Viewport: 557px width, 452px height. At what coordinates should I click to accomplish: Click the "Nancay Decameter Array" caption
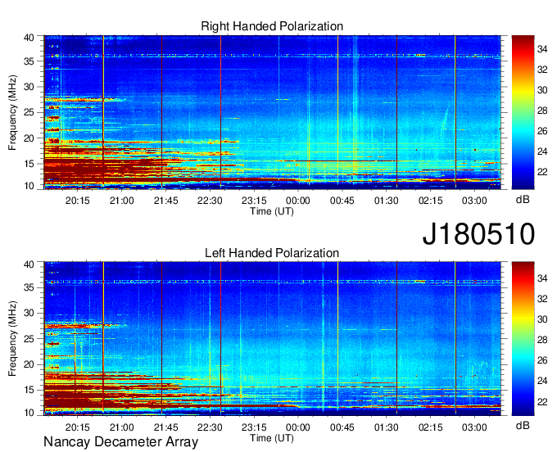coord(120,442)
